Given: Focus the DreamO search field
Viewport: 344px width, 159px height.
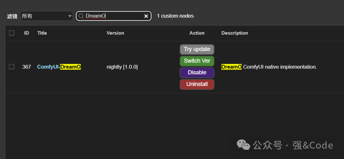Looking at the screenshot, I should 114,16.
